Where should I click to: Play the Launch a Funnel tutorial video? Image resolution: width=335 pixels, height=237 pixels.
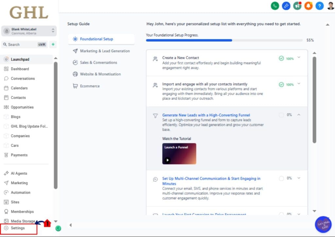click(167, 160)
